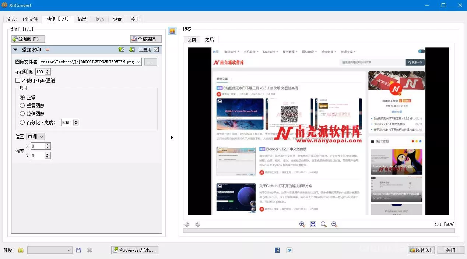This screenshot has width=467, height=259.
Task: Click the percentage 50% input field
Action: click(x=67, y=123)
